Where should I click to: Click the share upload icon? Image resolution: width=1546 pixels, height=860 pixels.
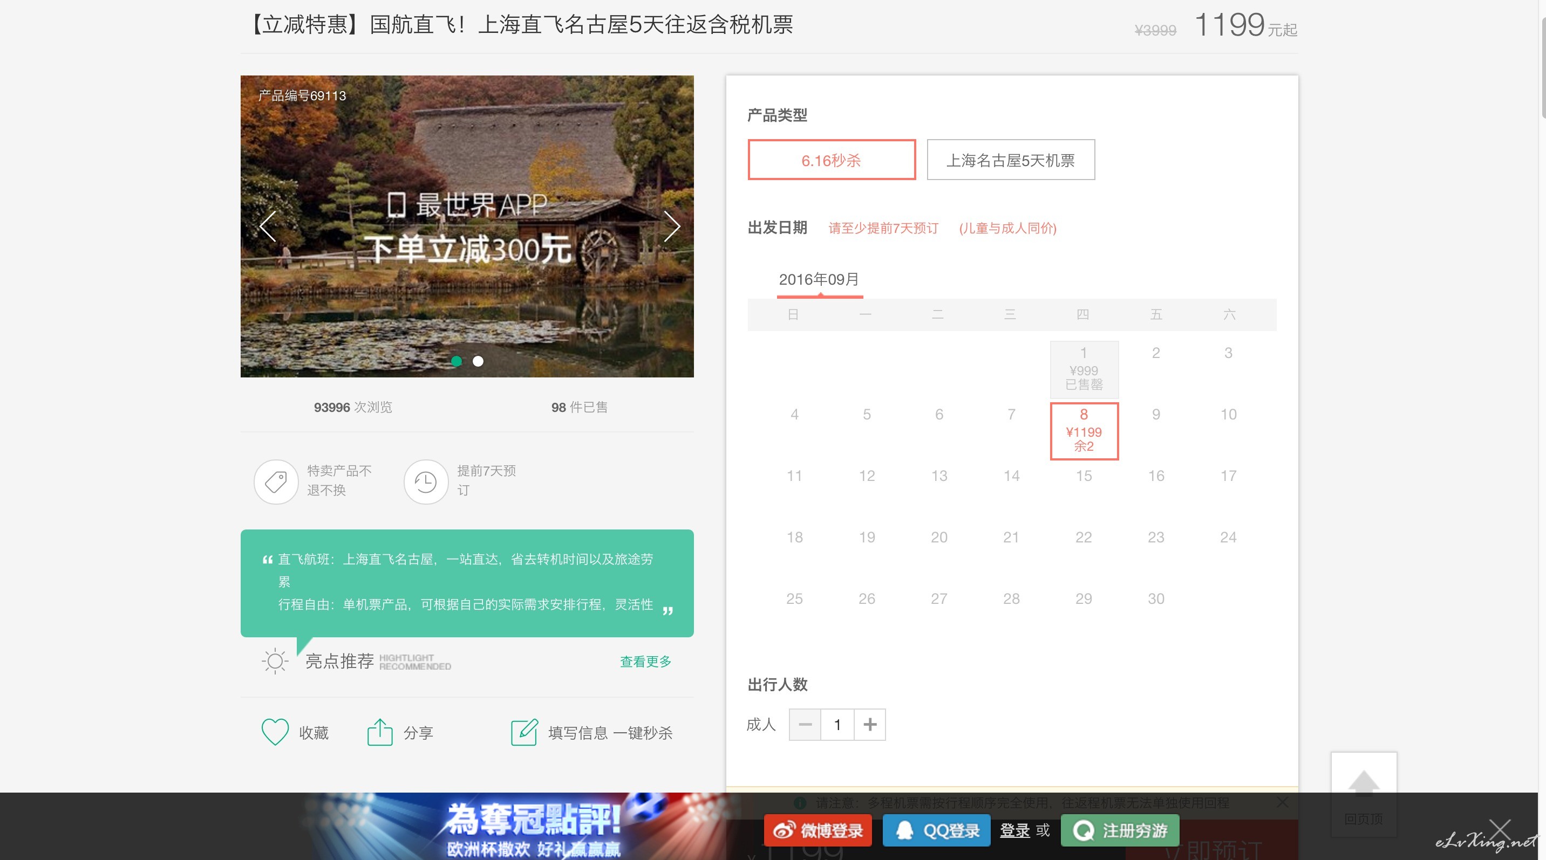click(x=379, y=732)
